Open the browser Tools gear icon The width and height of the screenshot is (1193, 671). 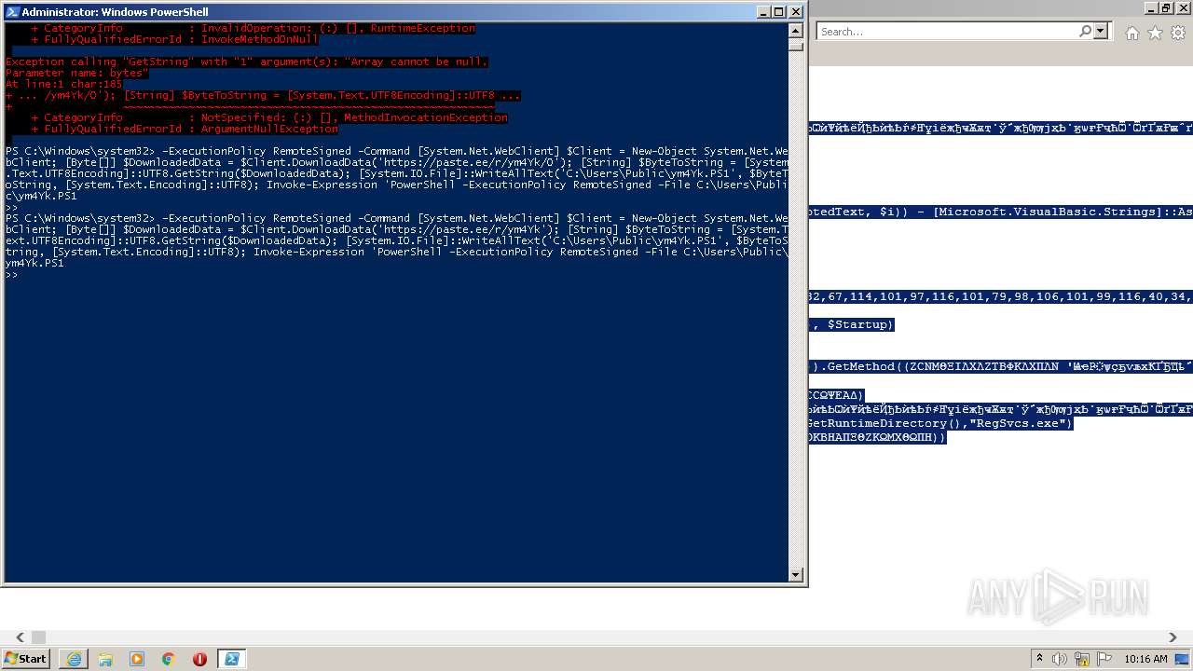coord(1178,33)
